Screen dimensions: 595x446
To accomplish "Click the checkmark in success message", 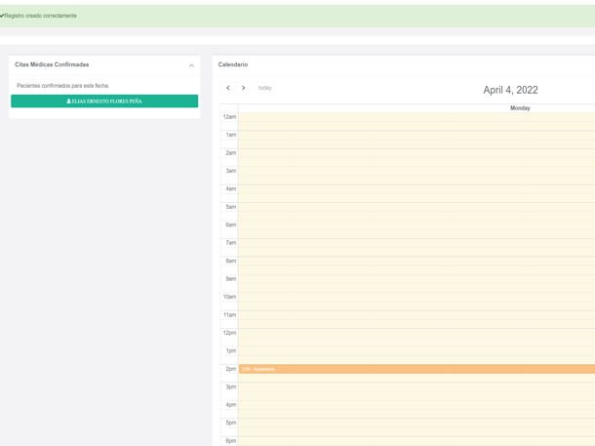I will coord(2,16).
